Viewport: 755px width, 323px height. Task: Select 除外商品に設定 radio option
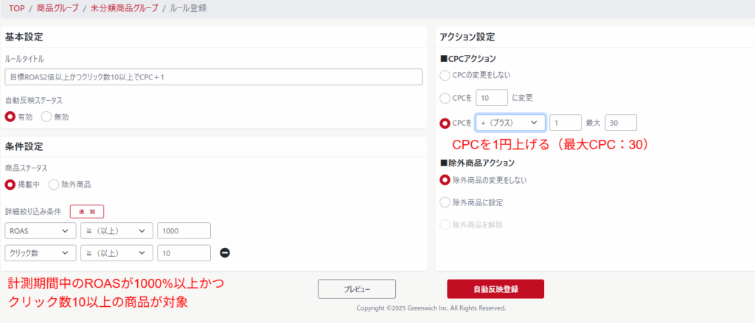tap(445, 202)
